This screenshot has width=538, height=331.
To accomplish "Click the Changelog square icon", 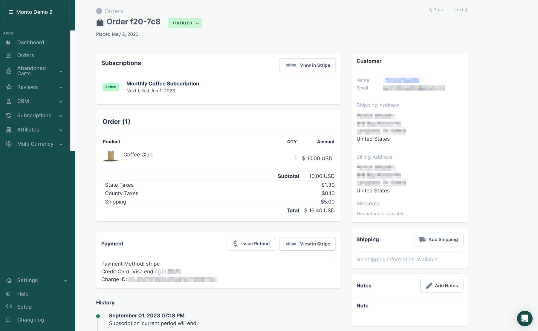I will click(x=8, y=320).
